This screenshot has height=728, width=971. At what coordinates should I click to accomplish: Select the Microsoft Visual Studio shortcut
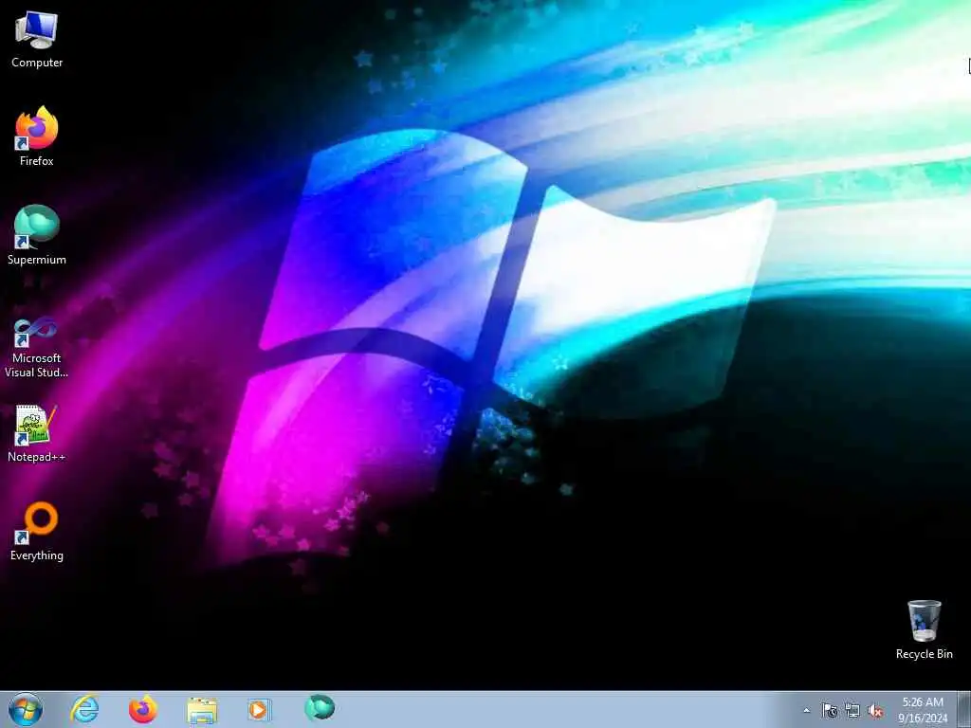click(x=37, y=347)
